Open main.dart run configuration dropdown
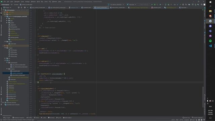This screenshot has width=215, height=121. [131, 4]
